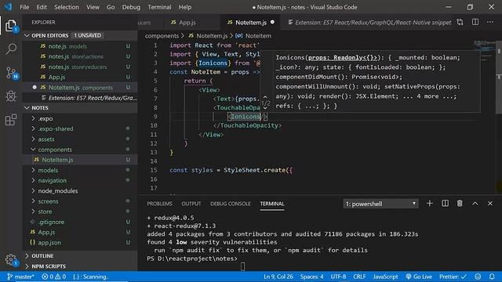
Task: Click the Open Changes compare icon in editor toolbar
Action: [460, 22]
